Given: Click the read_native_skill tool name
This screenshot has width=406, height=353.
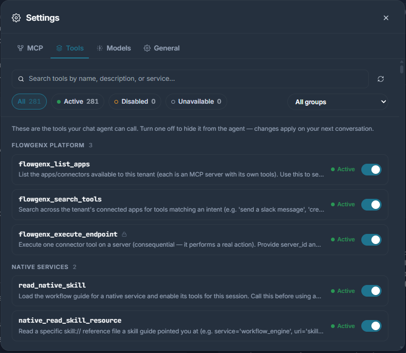Looking at the screenshot, I should pyautogui.click(x=52, y=285).
